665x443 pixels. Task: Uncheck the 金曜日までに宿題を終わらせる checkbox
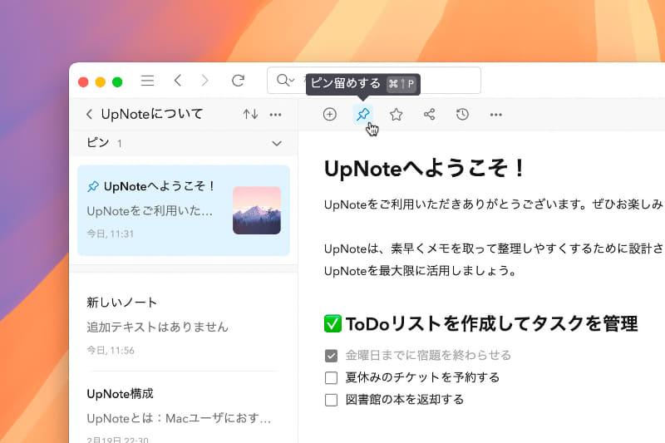(x=331, y=356)
